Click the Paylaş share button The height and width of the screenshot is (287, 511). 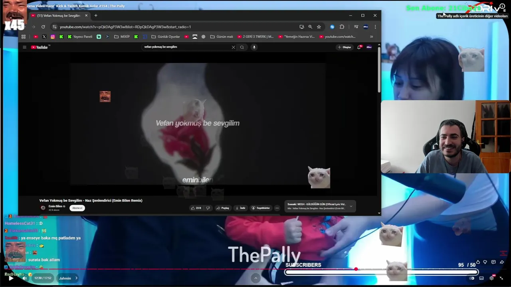(x=223, y=208)
